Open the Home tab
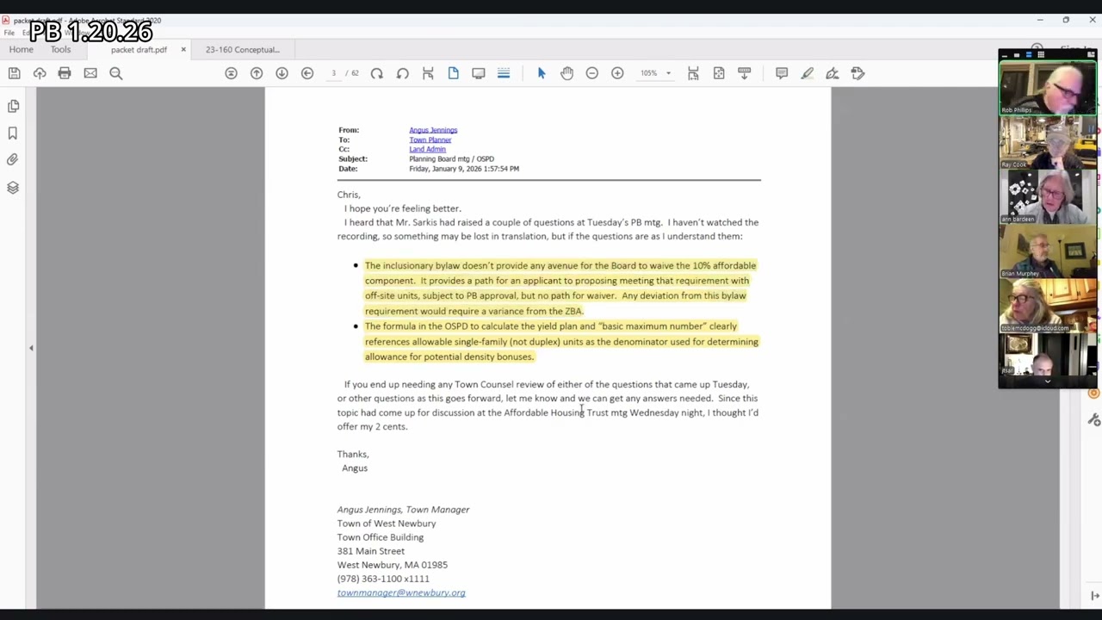This screenshot has width=1102, height=620. point(22,50)
